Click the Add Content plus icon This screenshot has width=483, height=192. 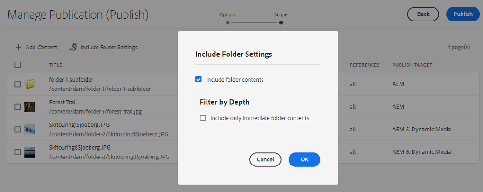[19, 47]
